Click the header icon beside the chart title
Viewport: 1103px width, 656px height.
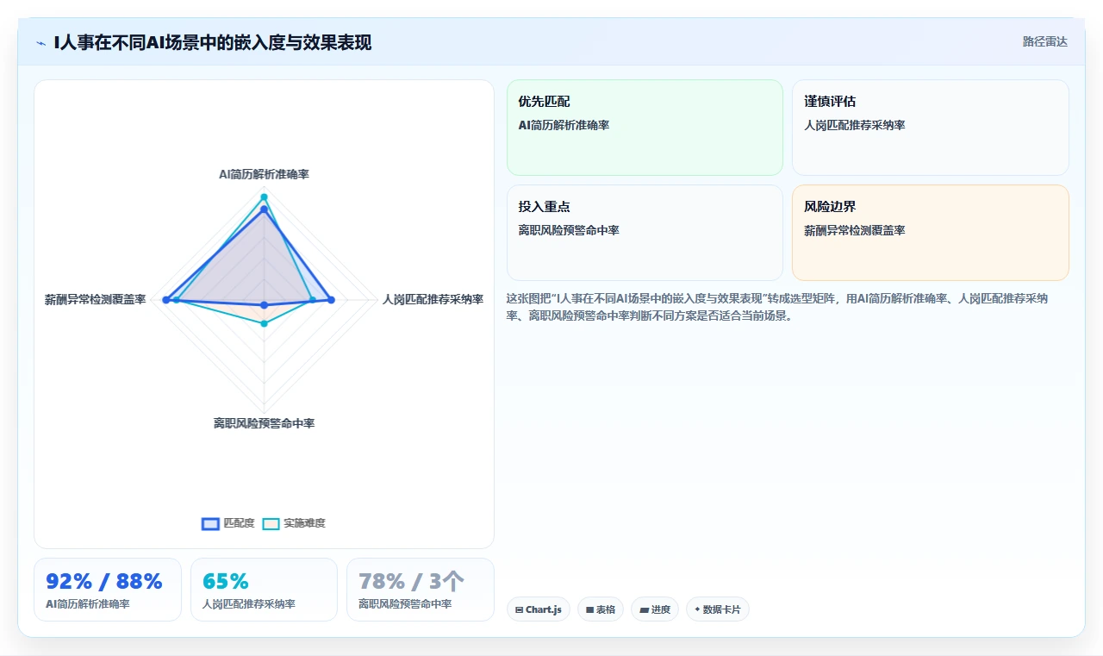click(x=41, y=43)
